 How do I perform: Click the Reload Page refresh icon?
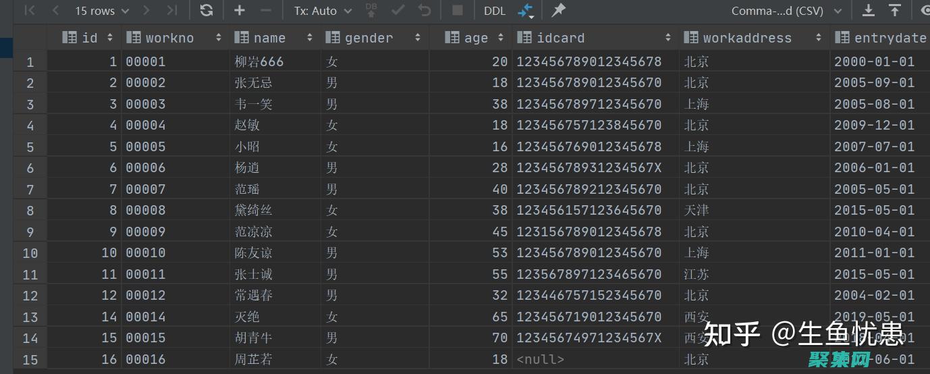pyautogui.click(x=207, y=11)
